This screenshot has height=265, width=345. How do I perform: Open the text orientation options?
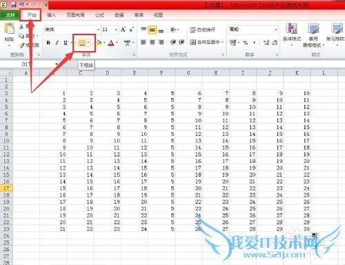click(x=173, y=30)
